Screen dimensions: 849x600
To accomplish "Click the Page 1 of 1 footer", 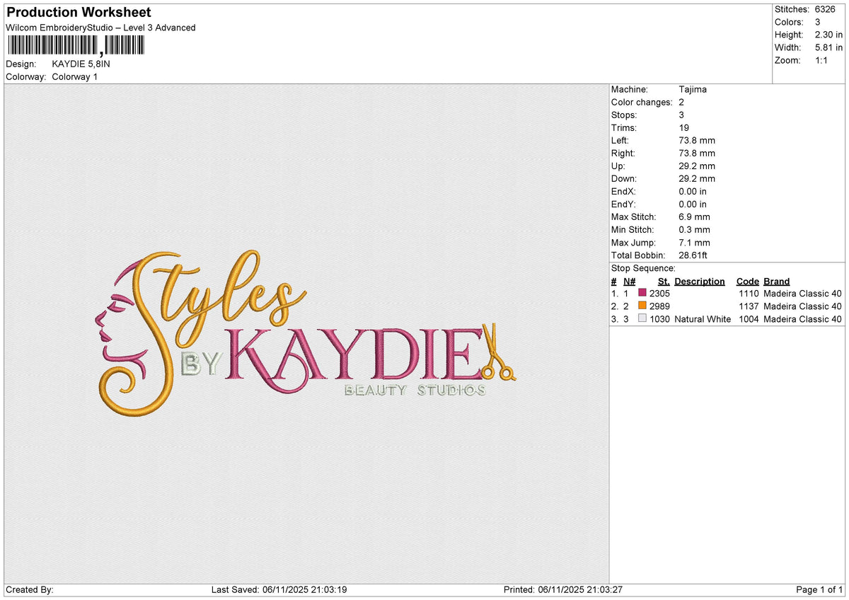I will [819, 589].
